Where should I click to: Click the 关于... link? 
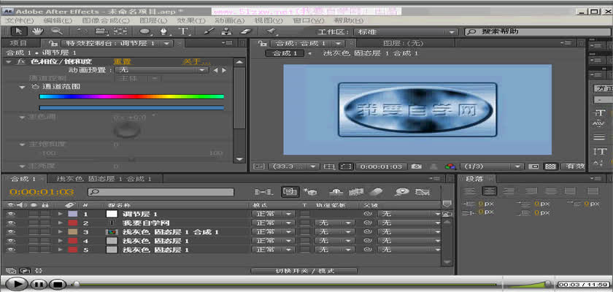(x=196, y=62)
